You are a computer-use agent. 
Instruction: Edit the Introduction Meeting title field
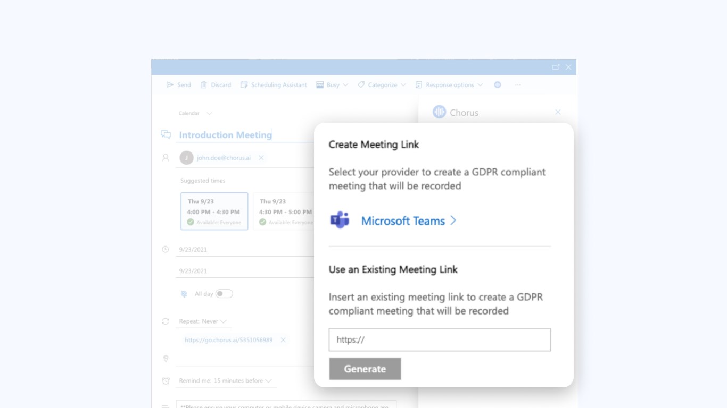coord(245,135)
